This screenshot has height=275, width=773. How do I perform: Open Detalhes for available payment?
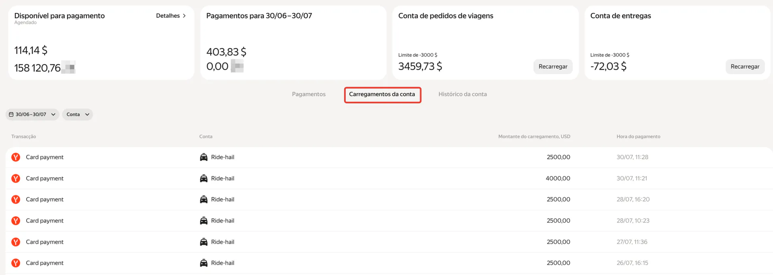[x=171, y=16]
